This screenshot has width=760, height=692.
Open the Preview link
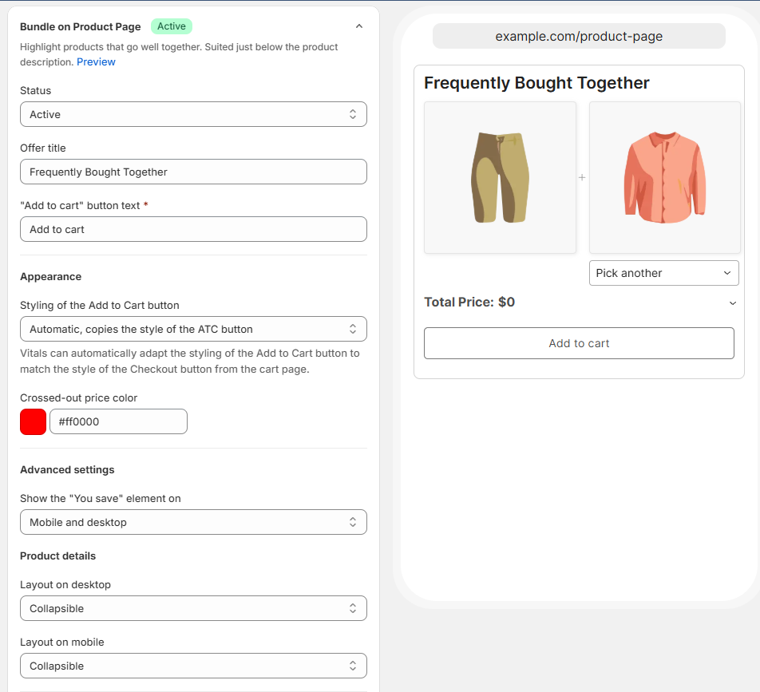(x=96, y=62)
